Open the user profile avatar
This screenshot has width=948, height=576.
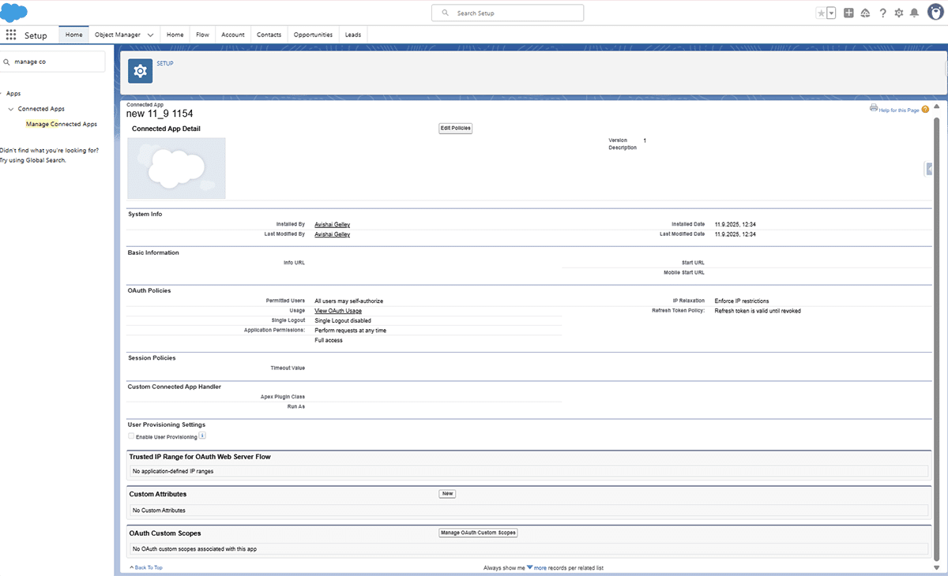935,13
